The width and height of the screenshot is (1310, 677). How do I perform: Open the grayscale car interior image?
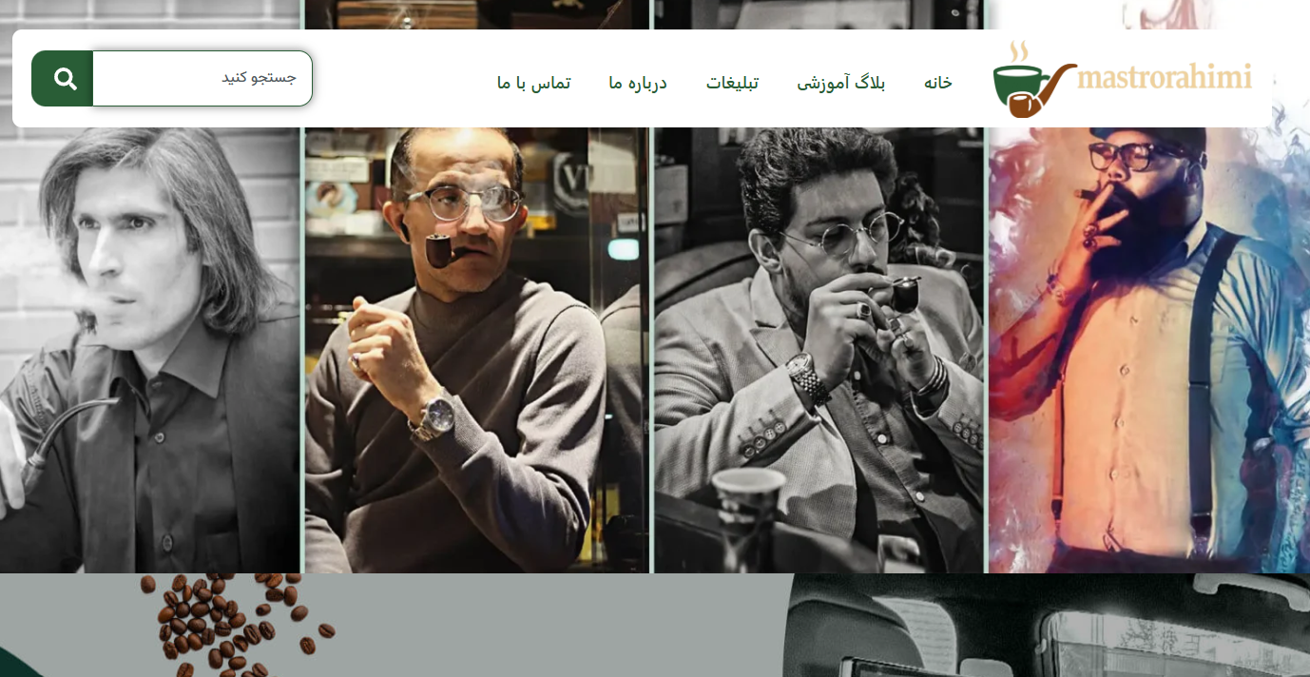tap(1048, 626)
